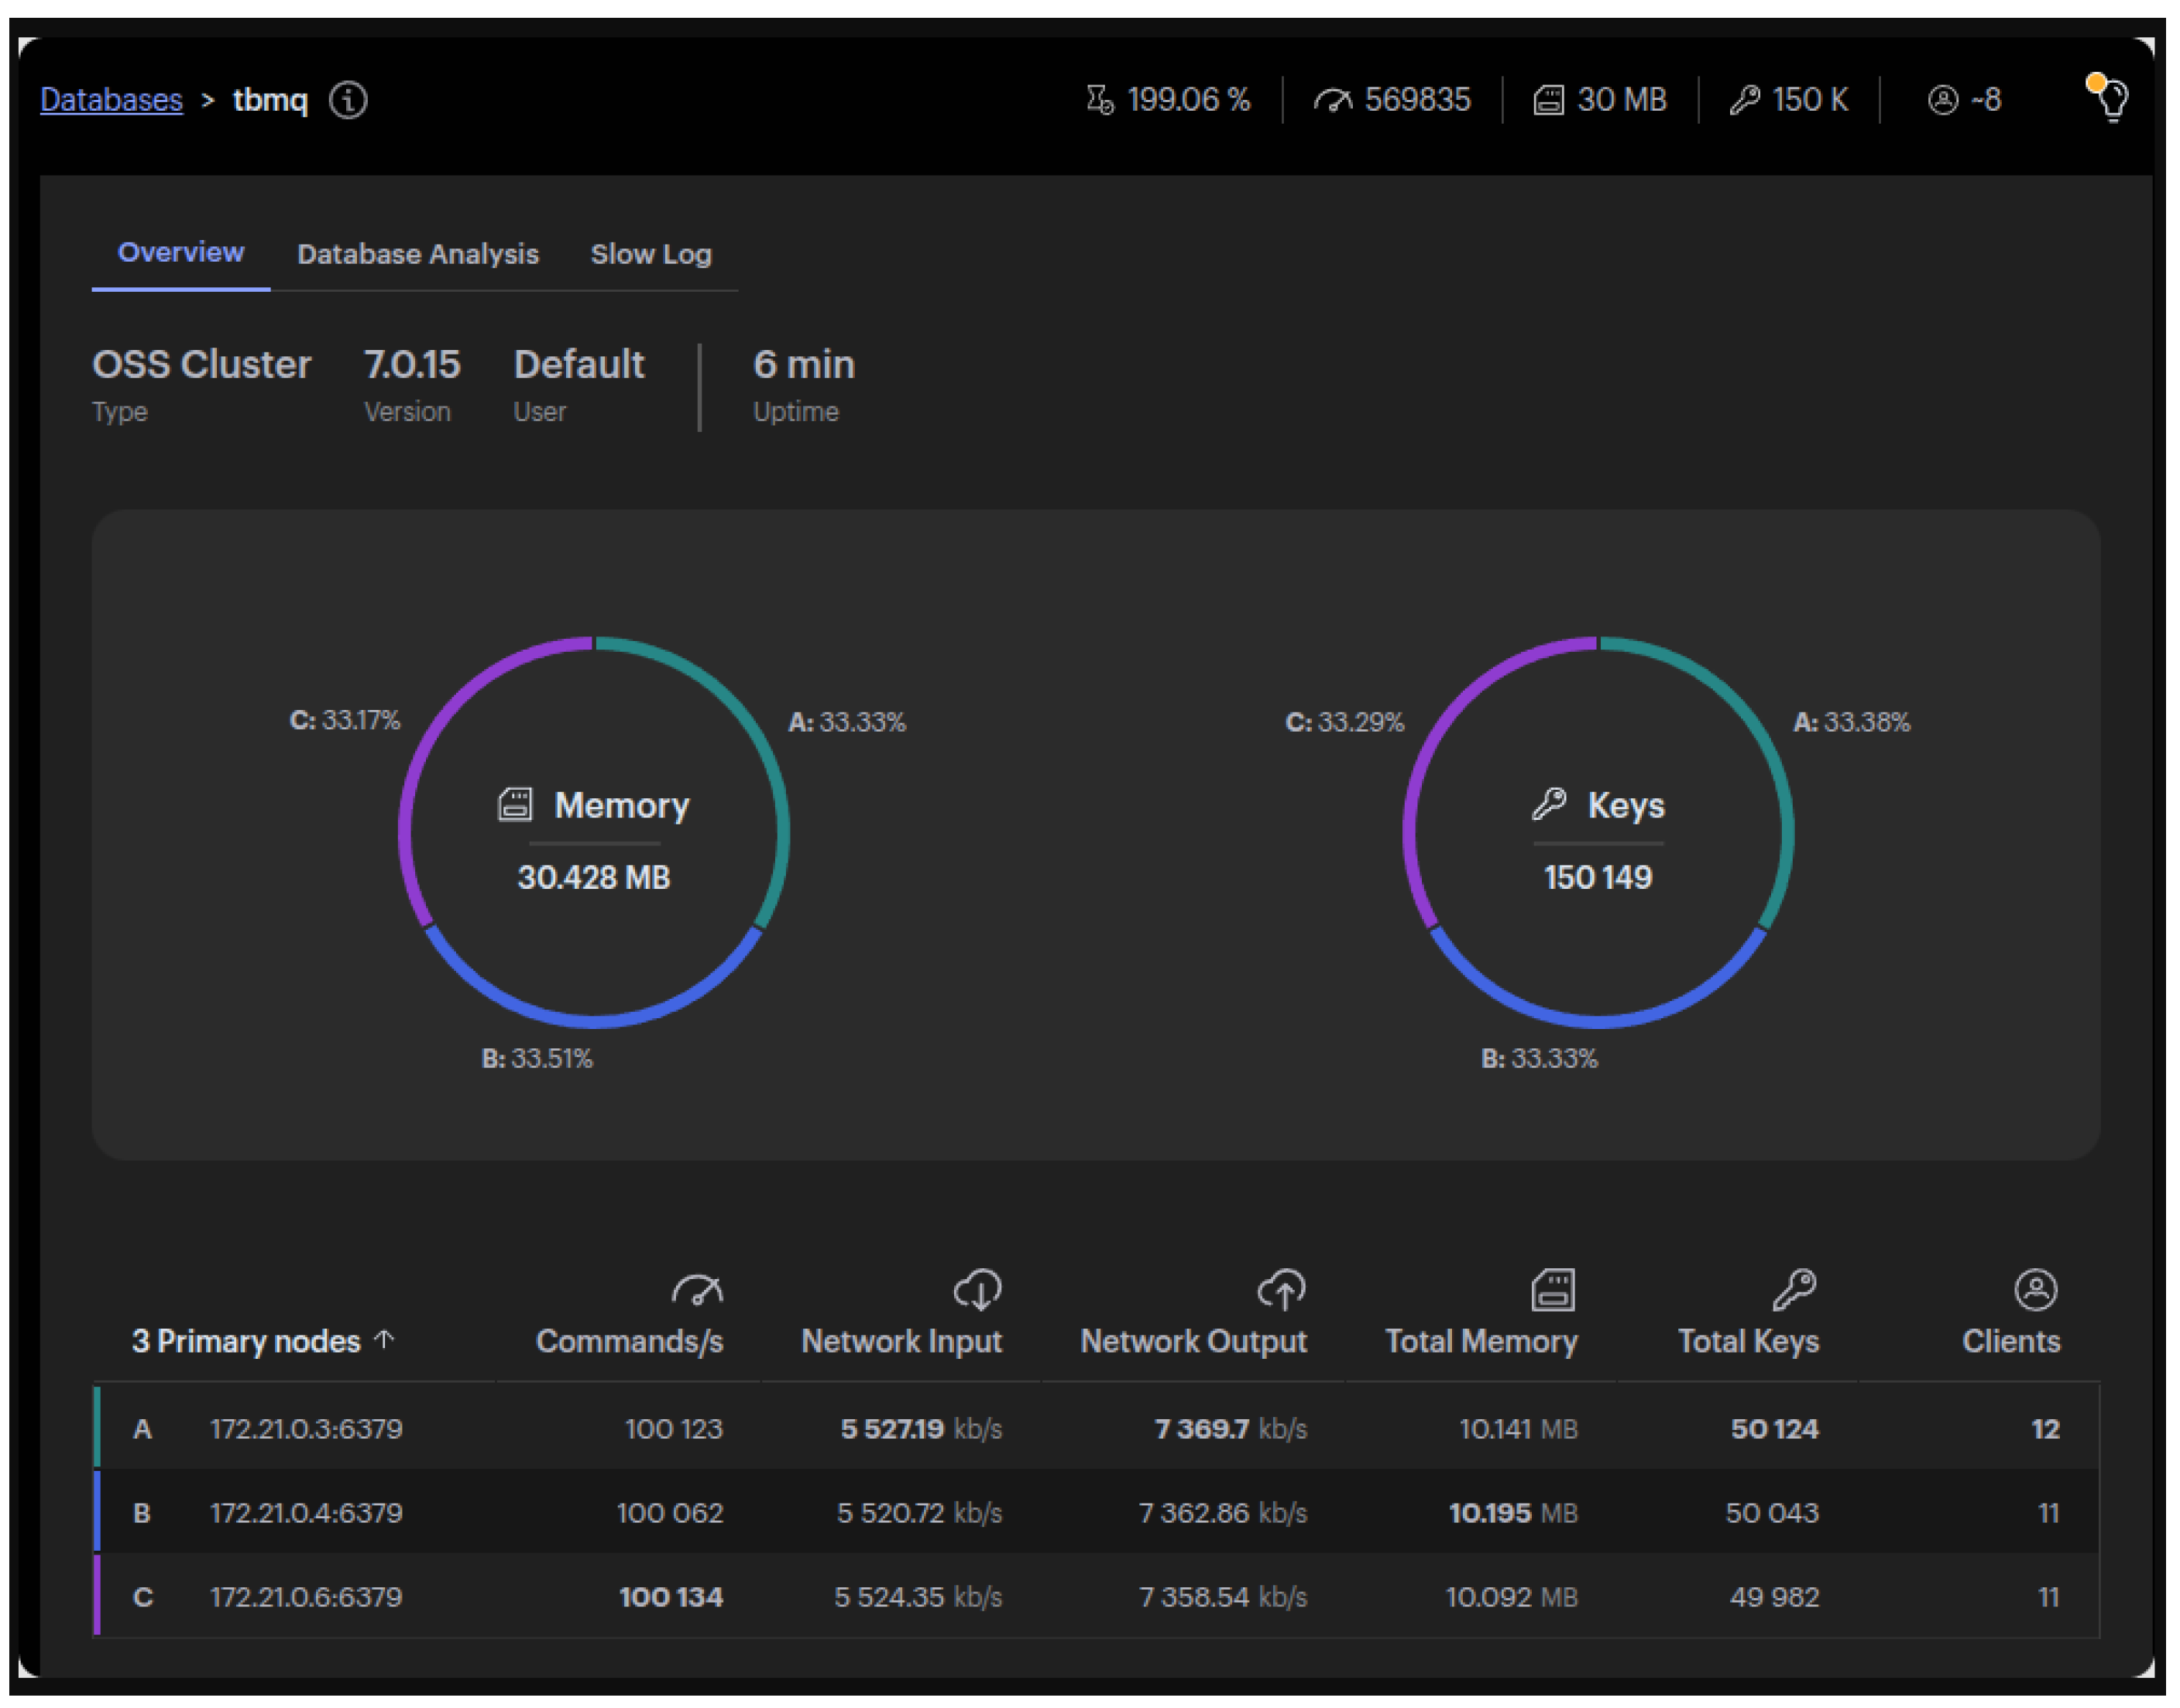Viewport: 2180px width, 1708px height.
Task: Click node A network output 7 369.7 kb/s
Action: 1230,1428
